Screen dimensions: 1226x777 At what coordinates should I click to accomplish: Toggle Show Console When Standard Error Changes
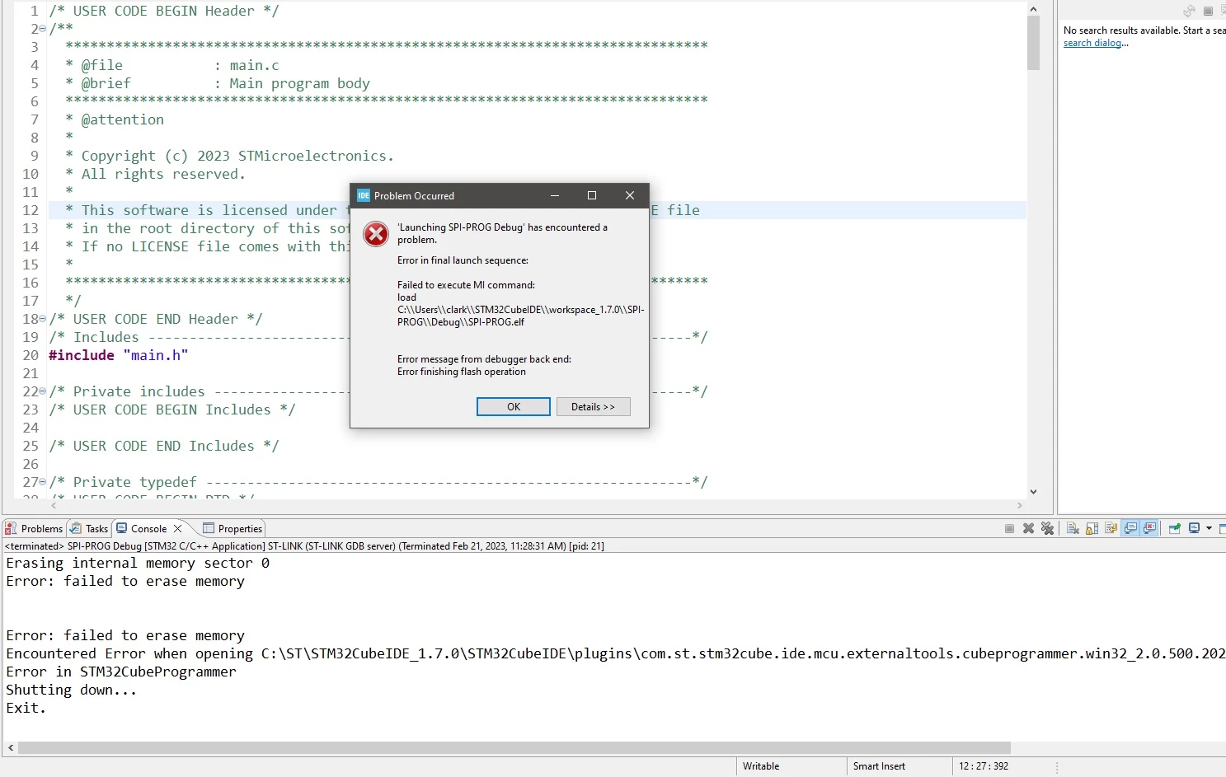(x=1149, y=529)
